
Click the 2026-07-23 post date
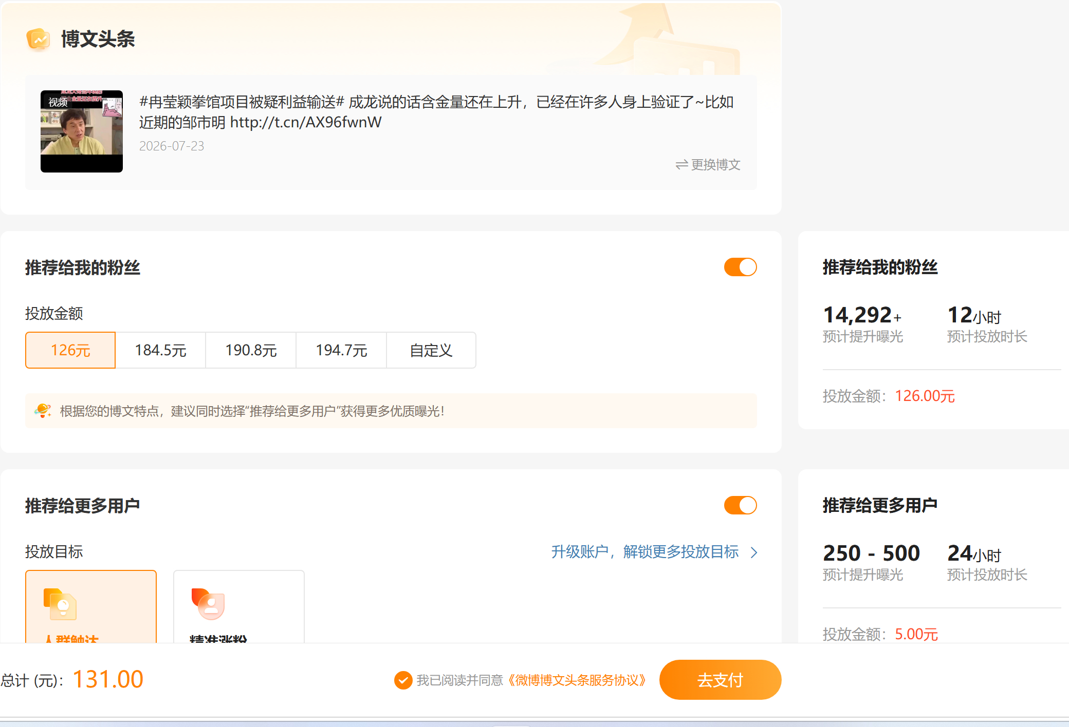(x=172, y=146)
